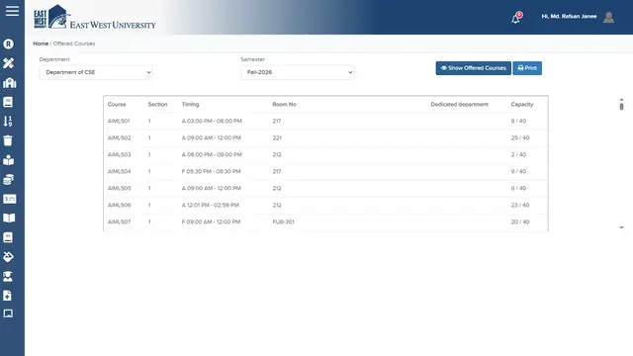
Task: Click capacity 8 / 40
Action: tap(518, 121)
